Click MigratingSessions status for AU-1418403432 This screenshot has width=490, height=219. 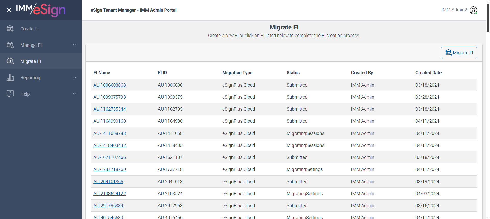click(x=305, y=145)
